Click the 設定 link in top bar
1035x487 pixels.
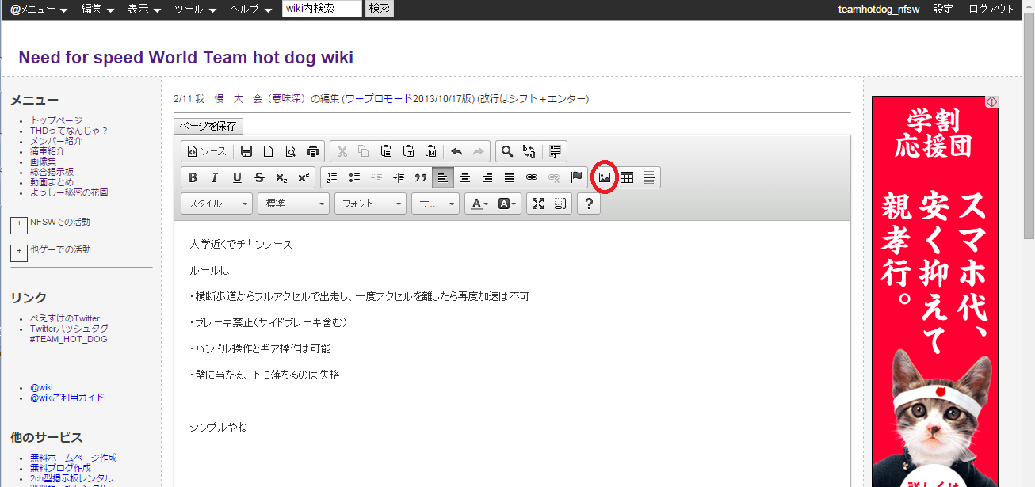click(x=943, y=10)
